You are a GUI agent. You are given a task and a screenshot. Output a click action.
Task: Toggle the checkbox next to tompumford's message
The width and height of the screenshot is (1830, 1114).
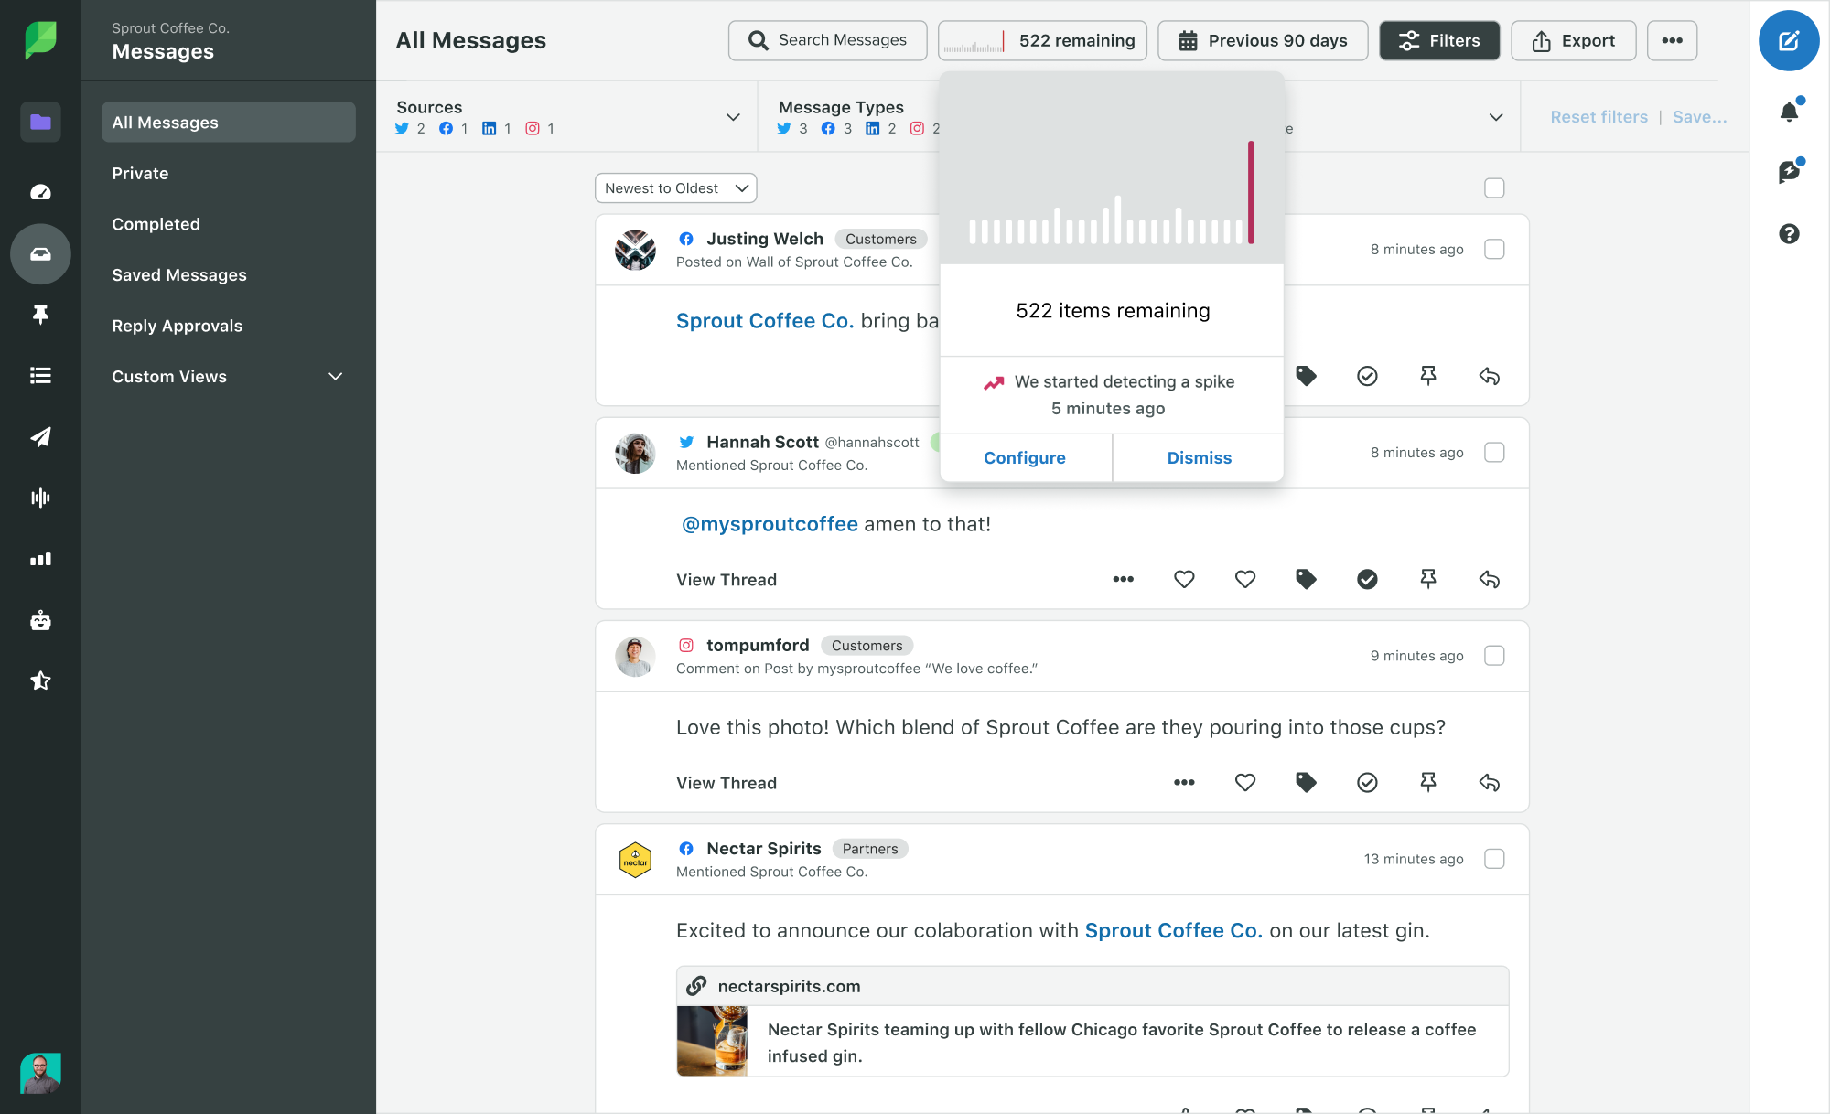pos(1494,656)
